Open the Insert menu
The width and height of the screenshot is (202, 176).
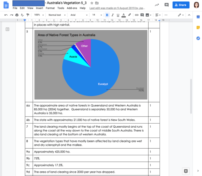[40, 8]
